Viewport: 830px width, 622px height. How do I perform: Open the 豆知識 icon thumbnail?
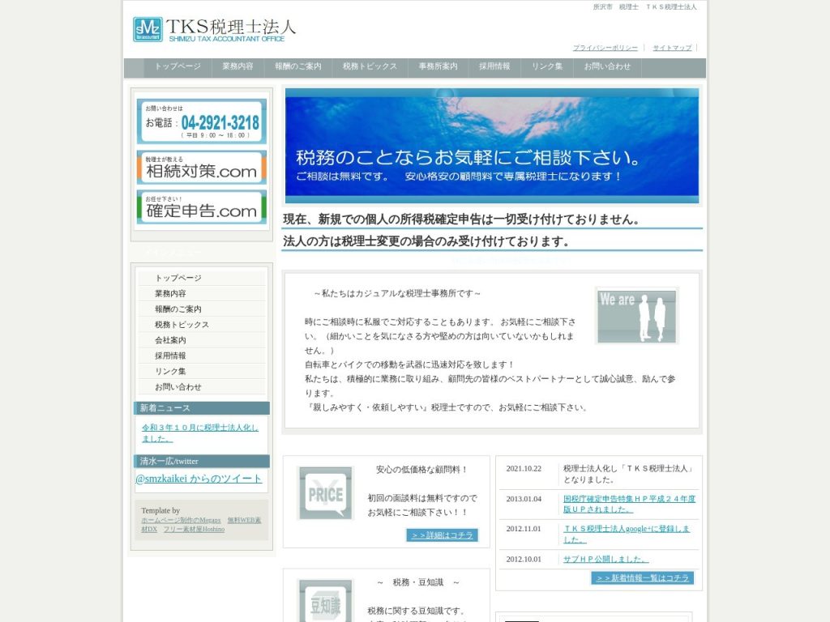pos(326,602)
